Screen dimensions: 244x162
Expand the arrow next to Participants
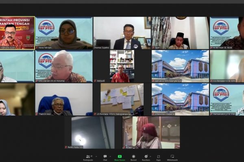click(96, 156)
